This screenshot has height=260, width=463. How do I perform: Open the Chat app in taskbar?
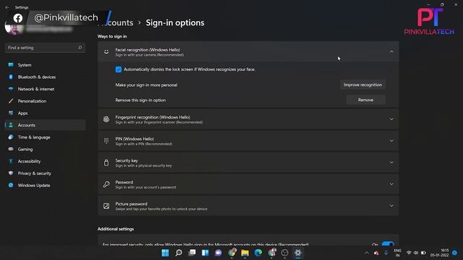[x=218, y=253]
